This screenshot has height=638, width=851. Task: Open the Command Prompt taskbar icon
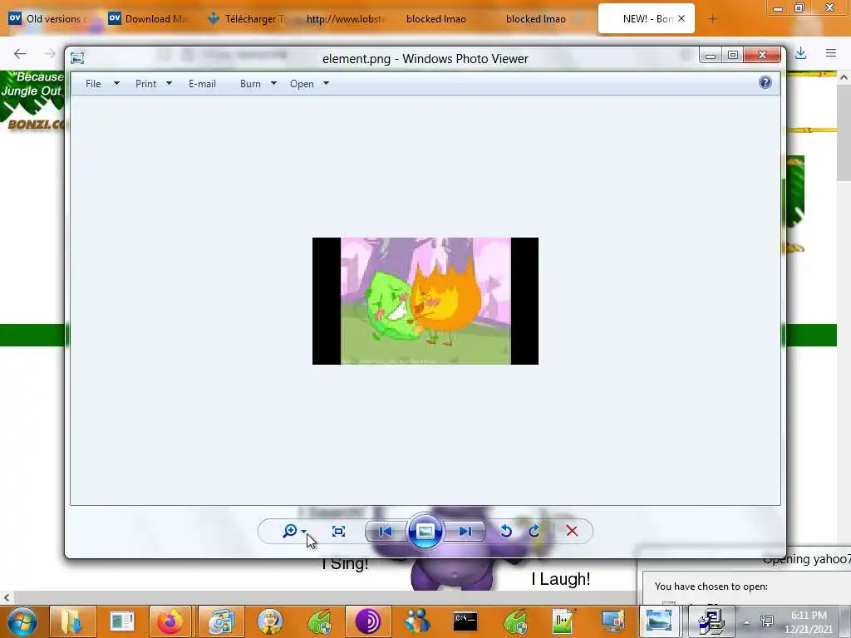465,621
